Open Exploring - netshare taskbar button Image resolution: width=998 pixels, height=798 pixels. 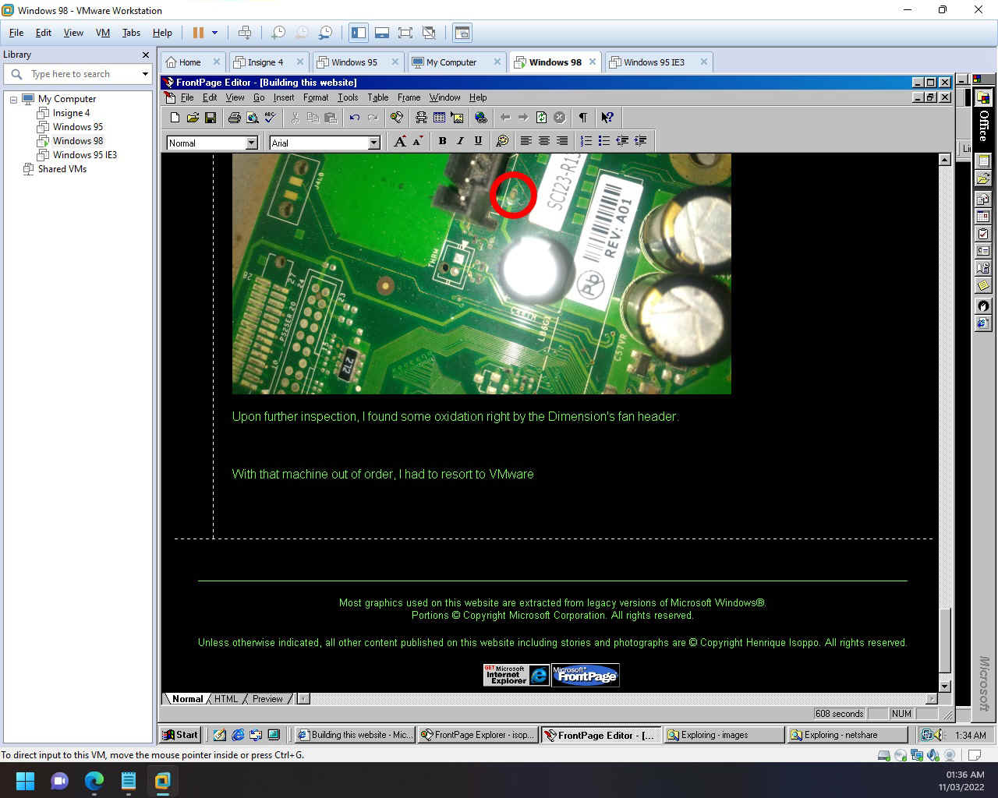(847, 735)
